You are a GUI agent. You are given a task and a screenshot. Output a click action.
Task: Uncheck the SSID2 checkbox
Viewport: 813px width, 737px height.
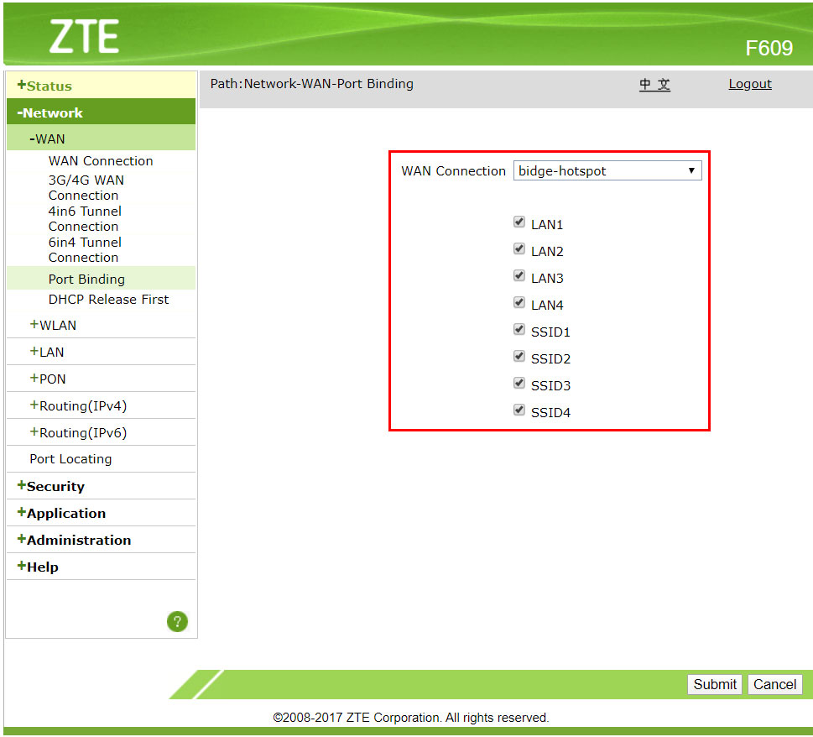[x=519, y=356]
